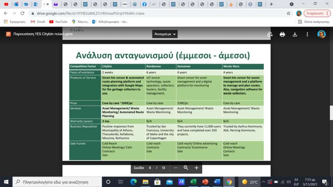Zoom out with the minus icon

(176, 168)
